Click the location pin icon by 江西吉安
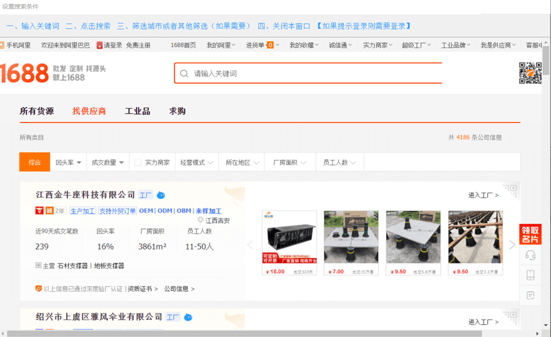The height and width of the screenshot is (337, 551). (200, 220)
